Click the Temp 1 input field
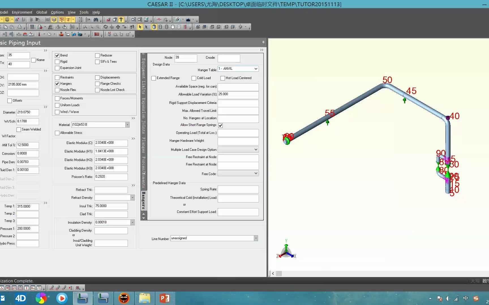Screen dimensions: 489x305 [x=27, y=206]
